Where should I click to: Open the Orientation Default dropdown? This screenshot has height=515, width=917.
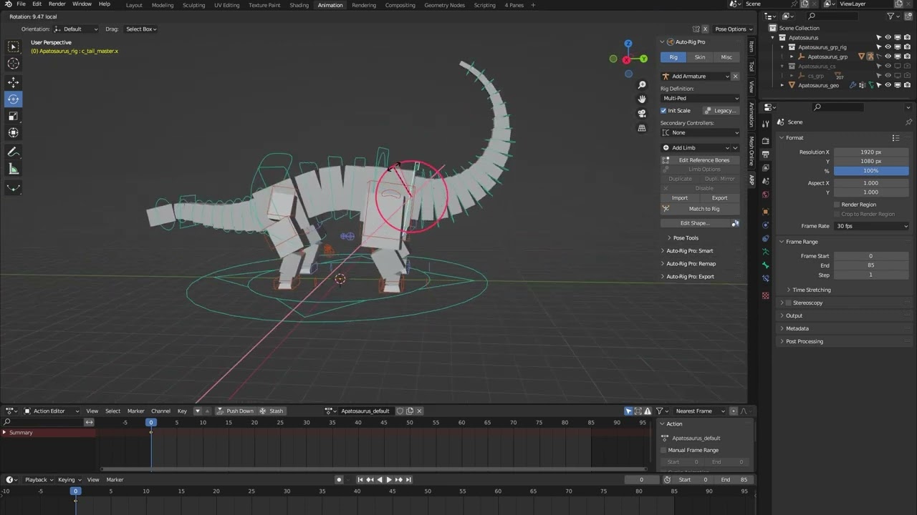[x=75, y=29]
